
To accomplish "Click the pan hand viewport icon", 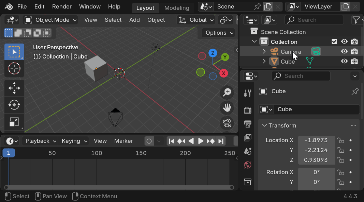I will tap(227, 108).
